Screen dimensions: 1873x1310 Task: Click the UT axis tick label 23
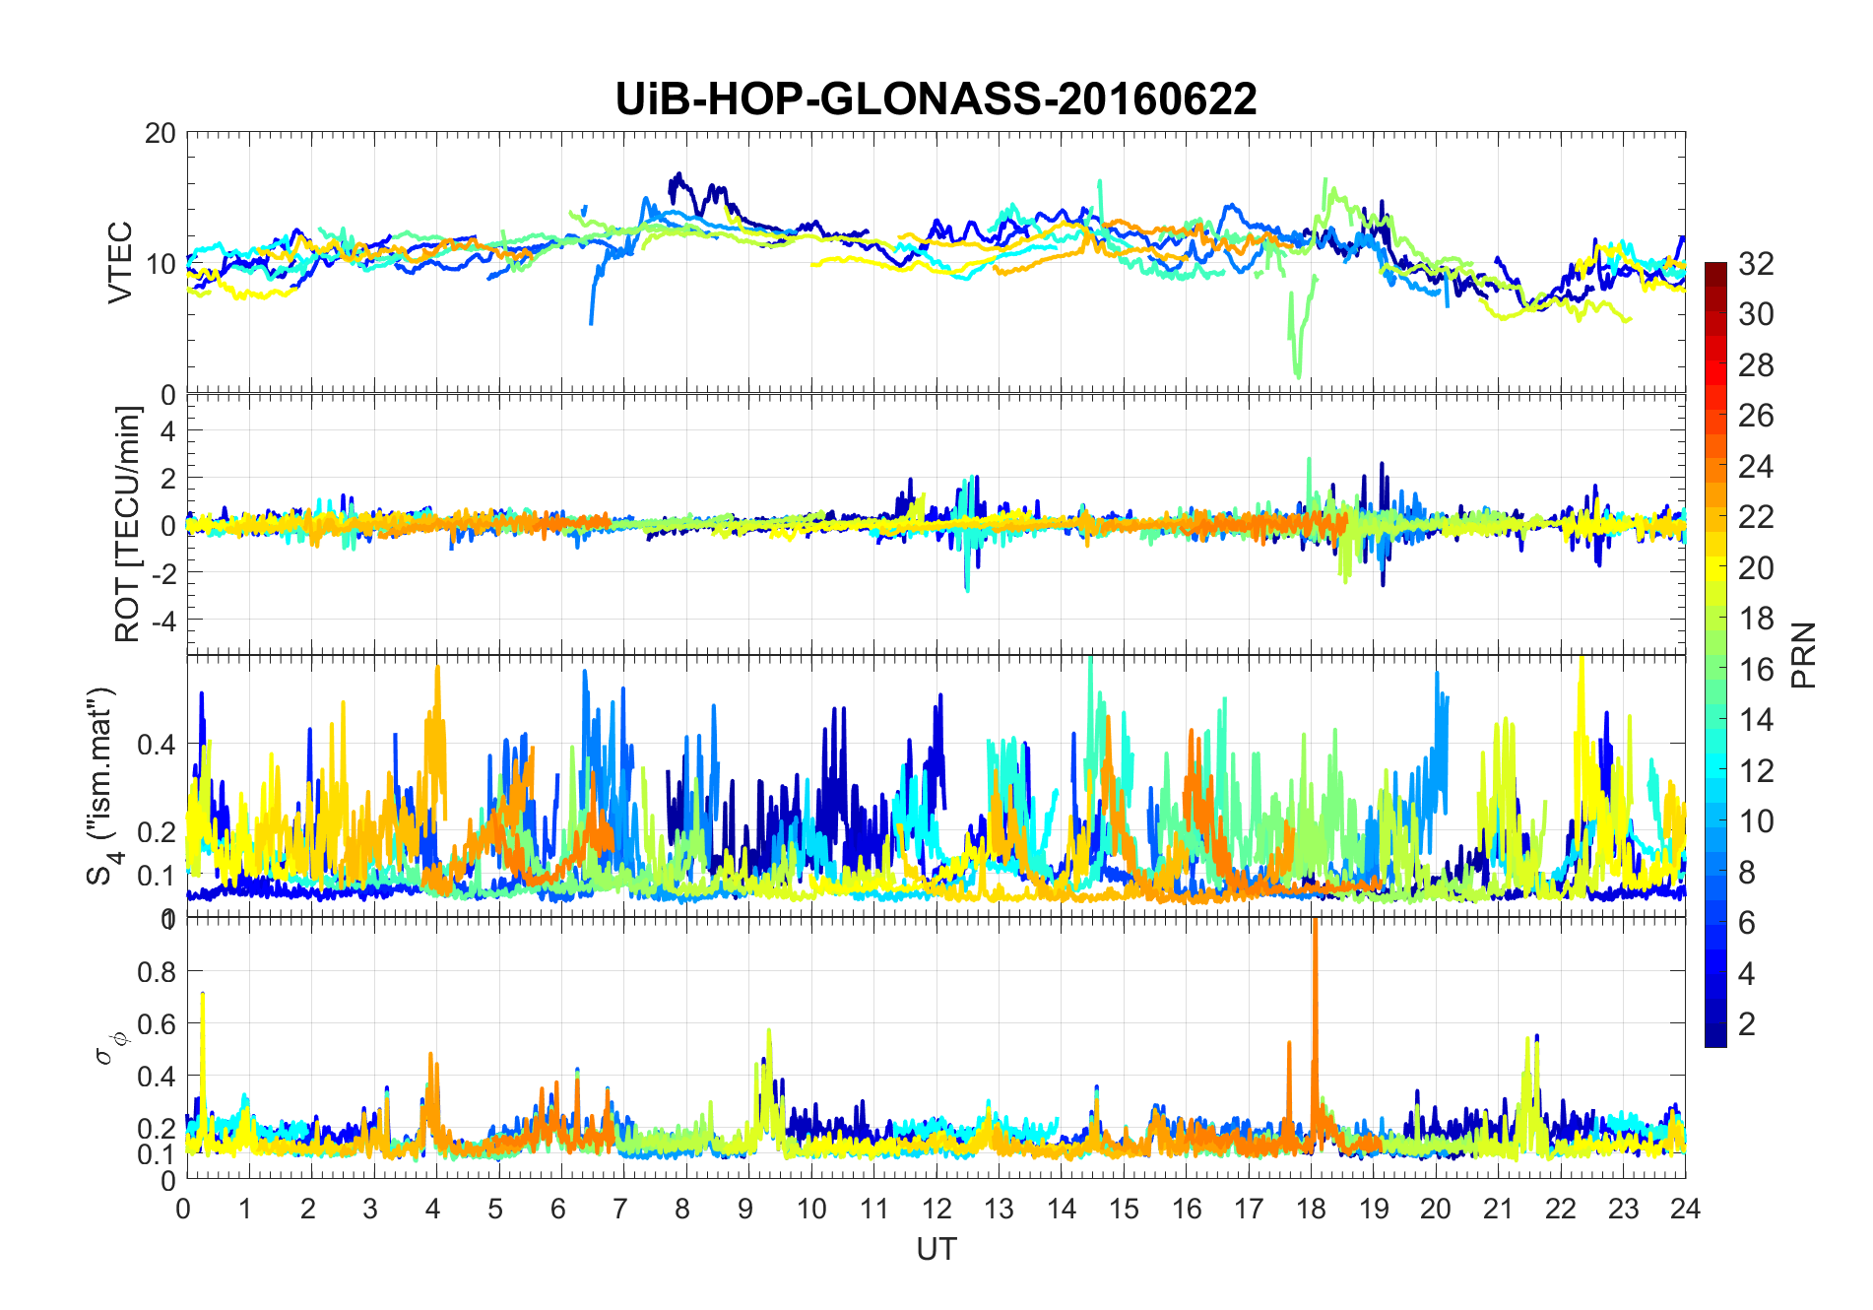[1623, 1209]
